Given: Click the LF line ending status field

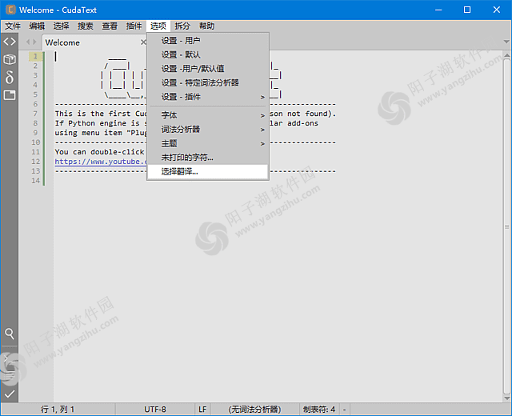Looking at the screenshot, I should (x=202, y=409).
